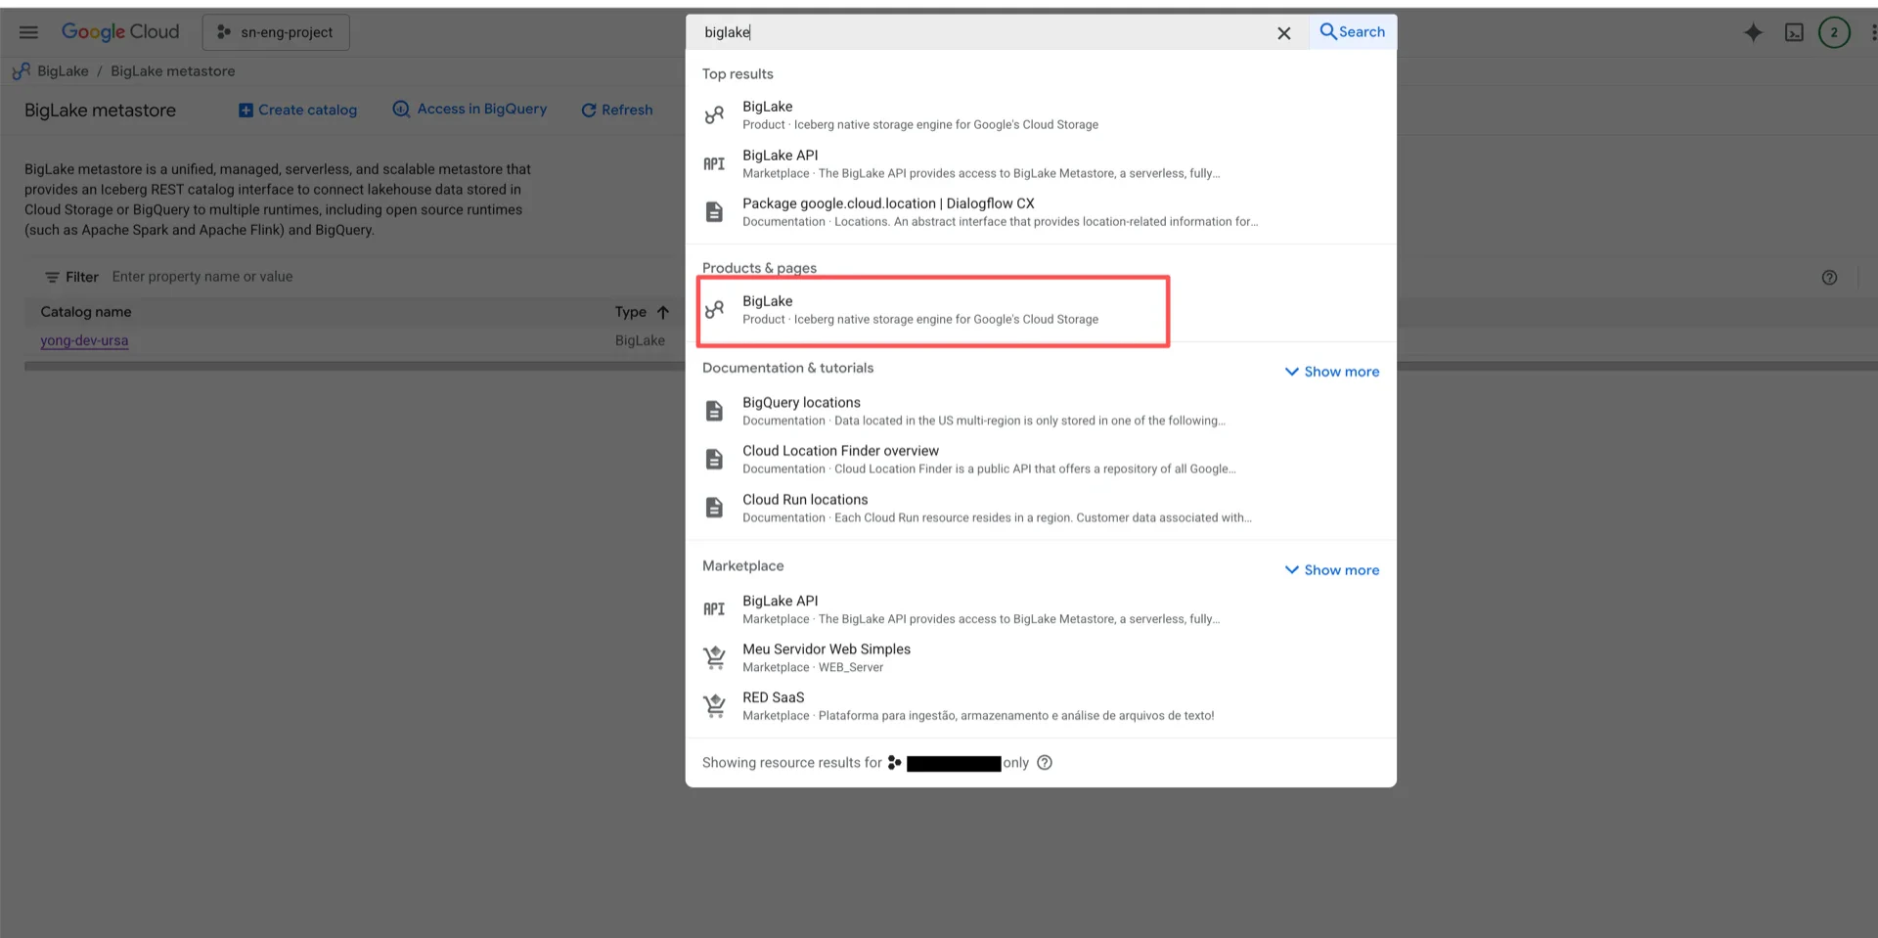
Task: Click the Catalog name column header
Action: click(86, 312)
